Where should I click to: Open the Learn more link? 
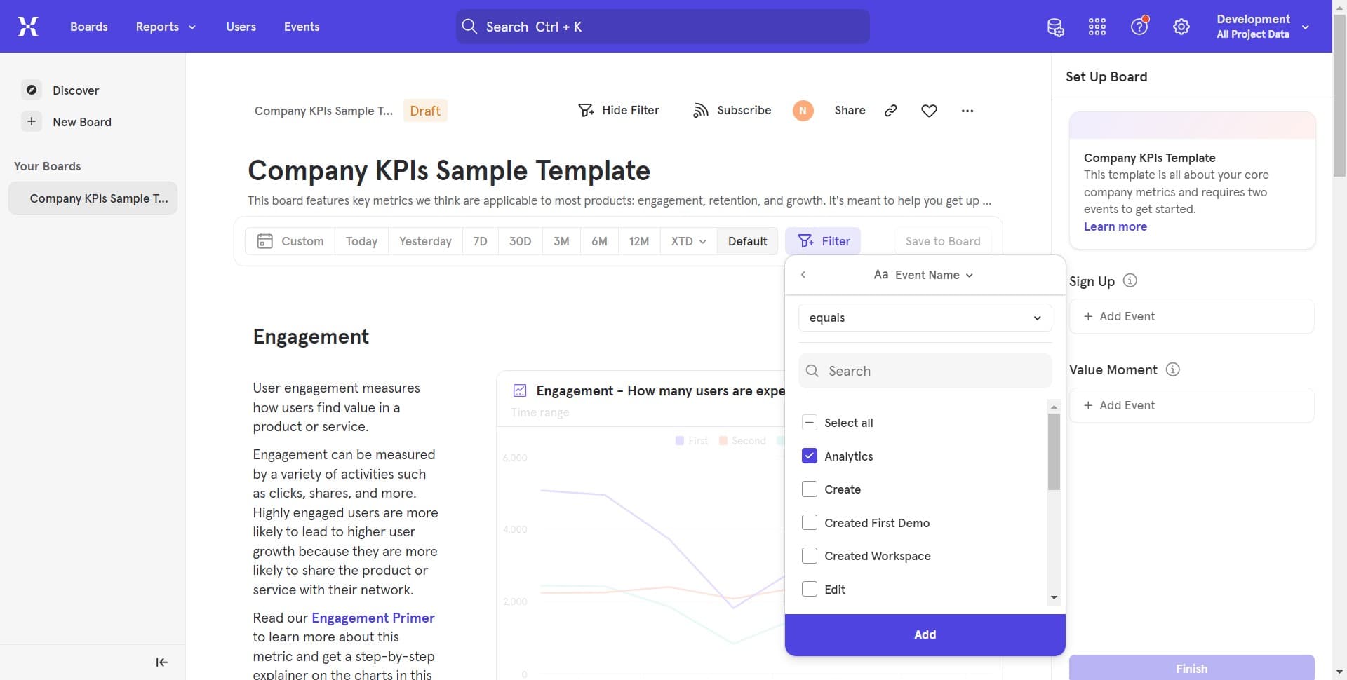1115,226
